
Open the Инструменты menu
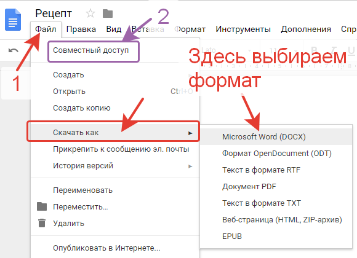(x=243, y=29)
